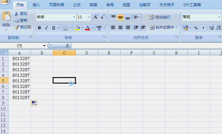The image size is (222, 134).
Task: Open the 页面布局 (Page Layout) tab
Action: [x=57, y=5]
